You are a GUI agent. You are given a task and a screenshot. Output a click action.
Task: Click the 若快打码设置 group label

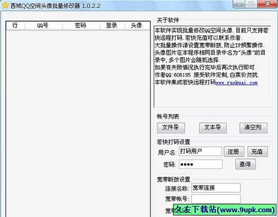click(173, 142)
